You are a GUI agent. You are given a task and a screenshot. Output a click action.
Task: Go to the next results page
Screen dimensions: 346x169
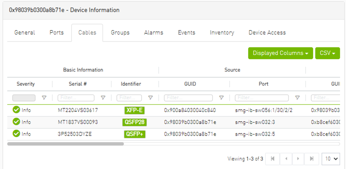coord(298,159)
